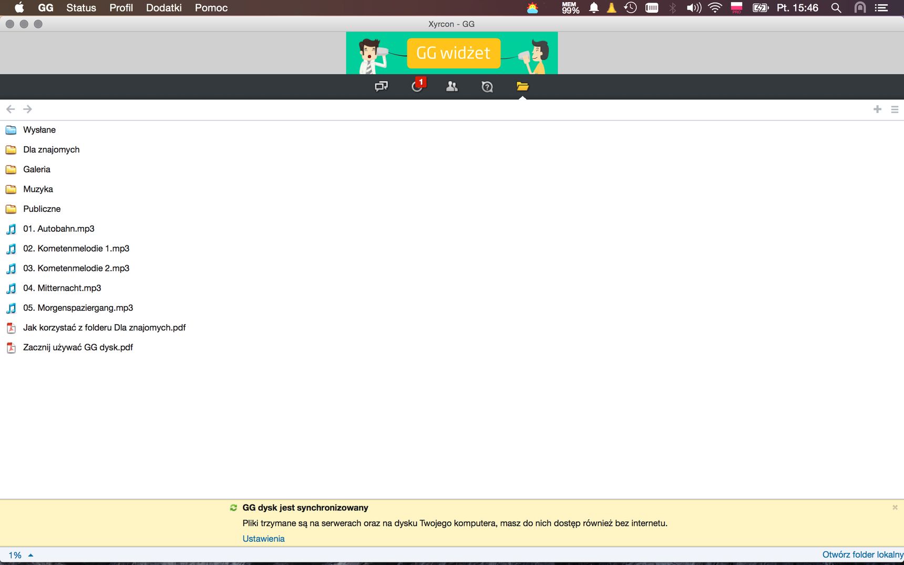
Task: Open Time Machine menu bar icon
Action: pyautogui.click(x=630, y=7)
